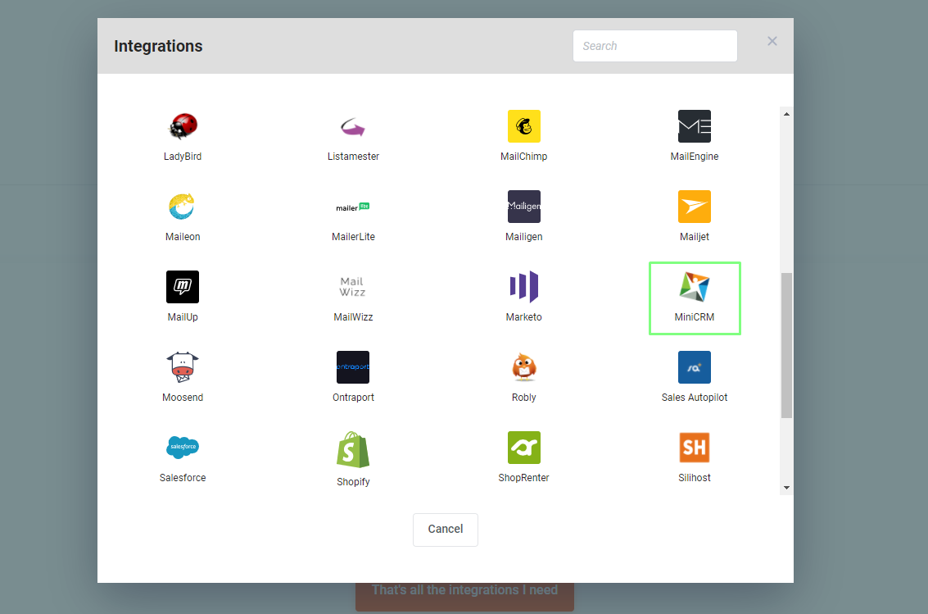
Task: Click the "Sales Autopilot" label
Action: coord(695,398)
